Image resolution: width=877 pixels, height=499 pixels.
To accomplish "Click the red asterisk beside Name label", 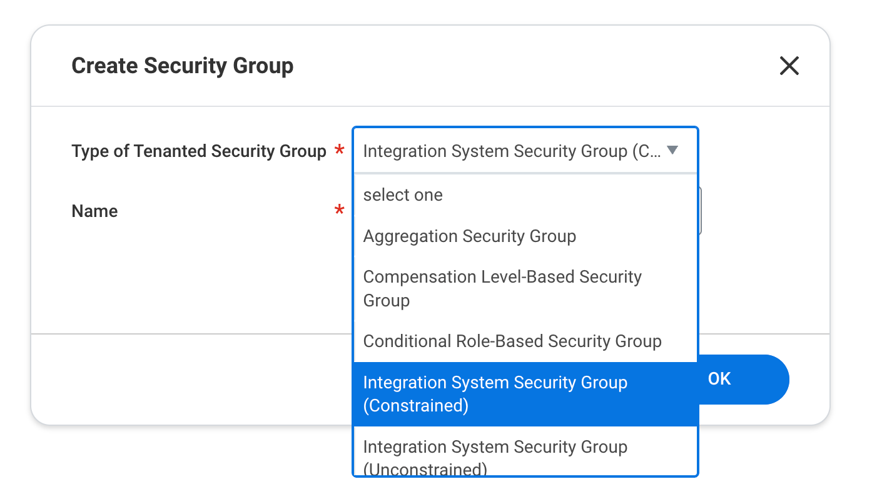I will pos(339,211).
